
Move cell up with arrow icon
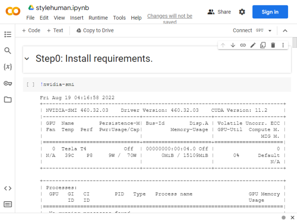[223, 45]
